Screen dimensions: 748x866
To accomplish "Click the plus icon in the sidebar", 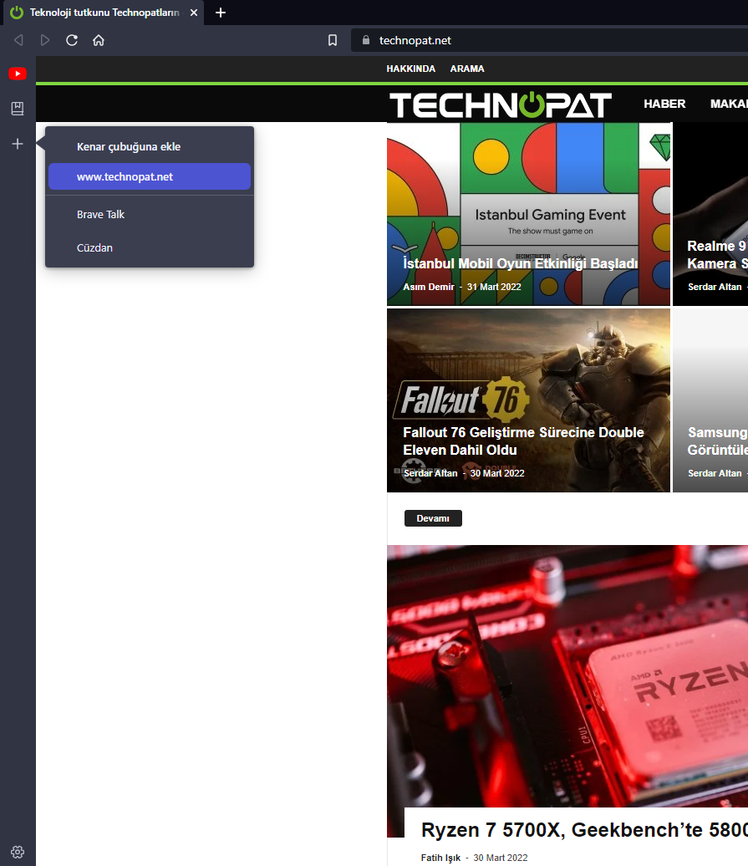I will tap(17, 144).
